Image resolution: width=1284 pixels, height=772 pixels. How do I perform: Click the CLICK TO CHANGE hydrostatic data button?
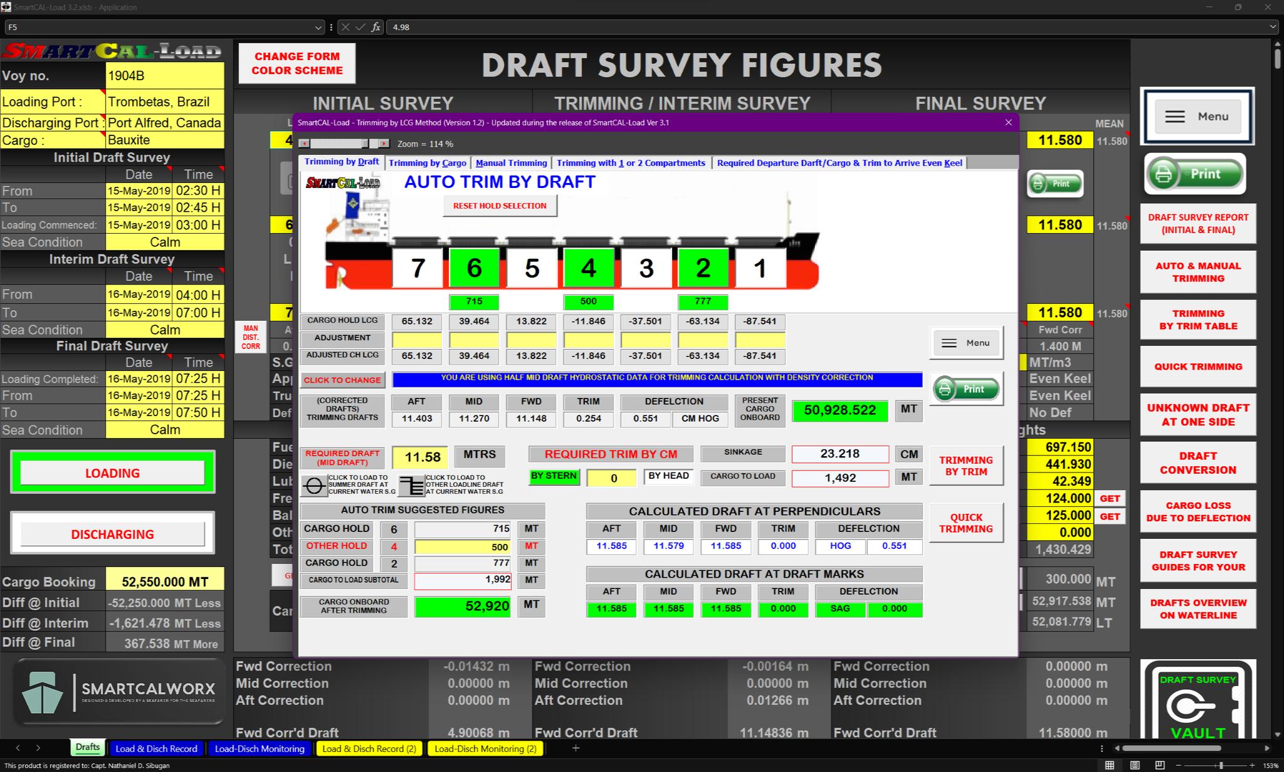(x=342, y=380)
